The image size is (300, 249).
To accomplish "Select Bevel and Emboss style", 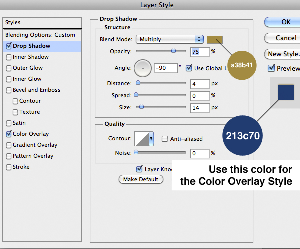I will (36, 90).
